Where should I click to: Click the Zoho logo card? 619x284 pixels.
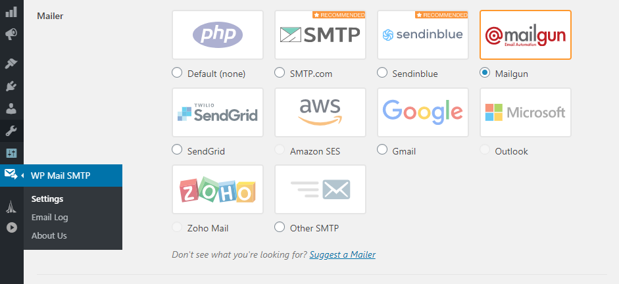(218, 189)
